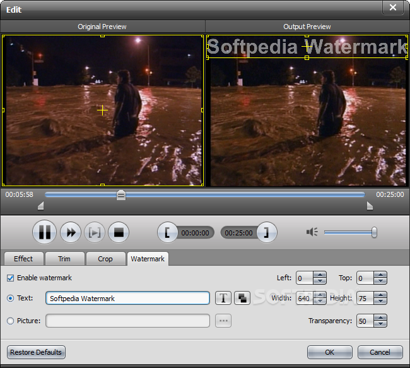Set trim start with left bracket button
Image resolution: width=410 pixels, height=368 pixels.
click(168, 232)
